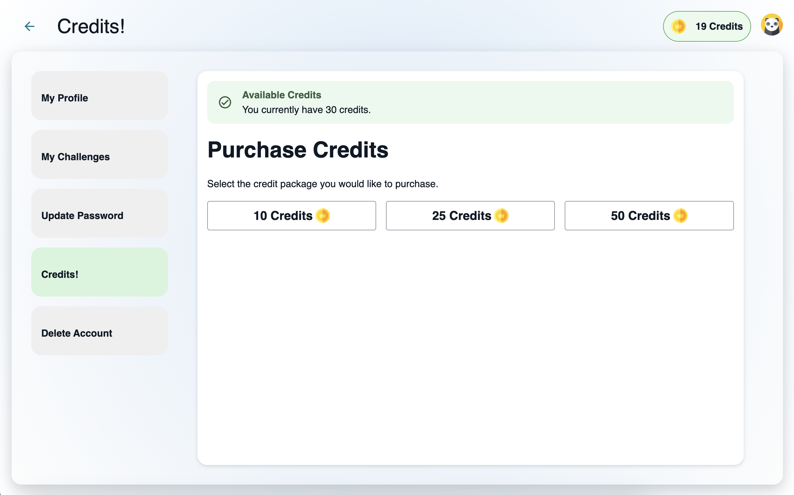Click the back arrow icon
The image size is (794, 495).
(x=29, y=26)
